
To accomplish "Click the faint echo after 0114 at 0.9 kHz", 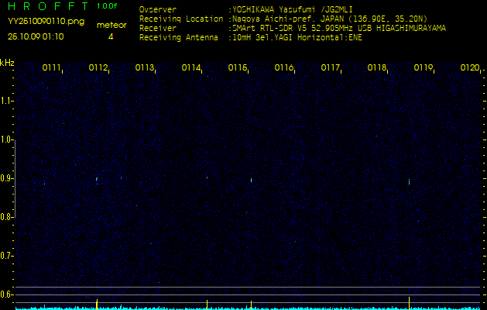I will 207,177.
